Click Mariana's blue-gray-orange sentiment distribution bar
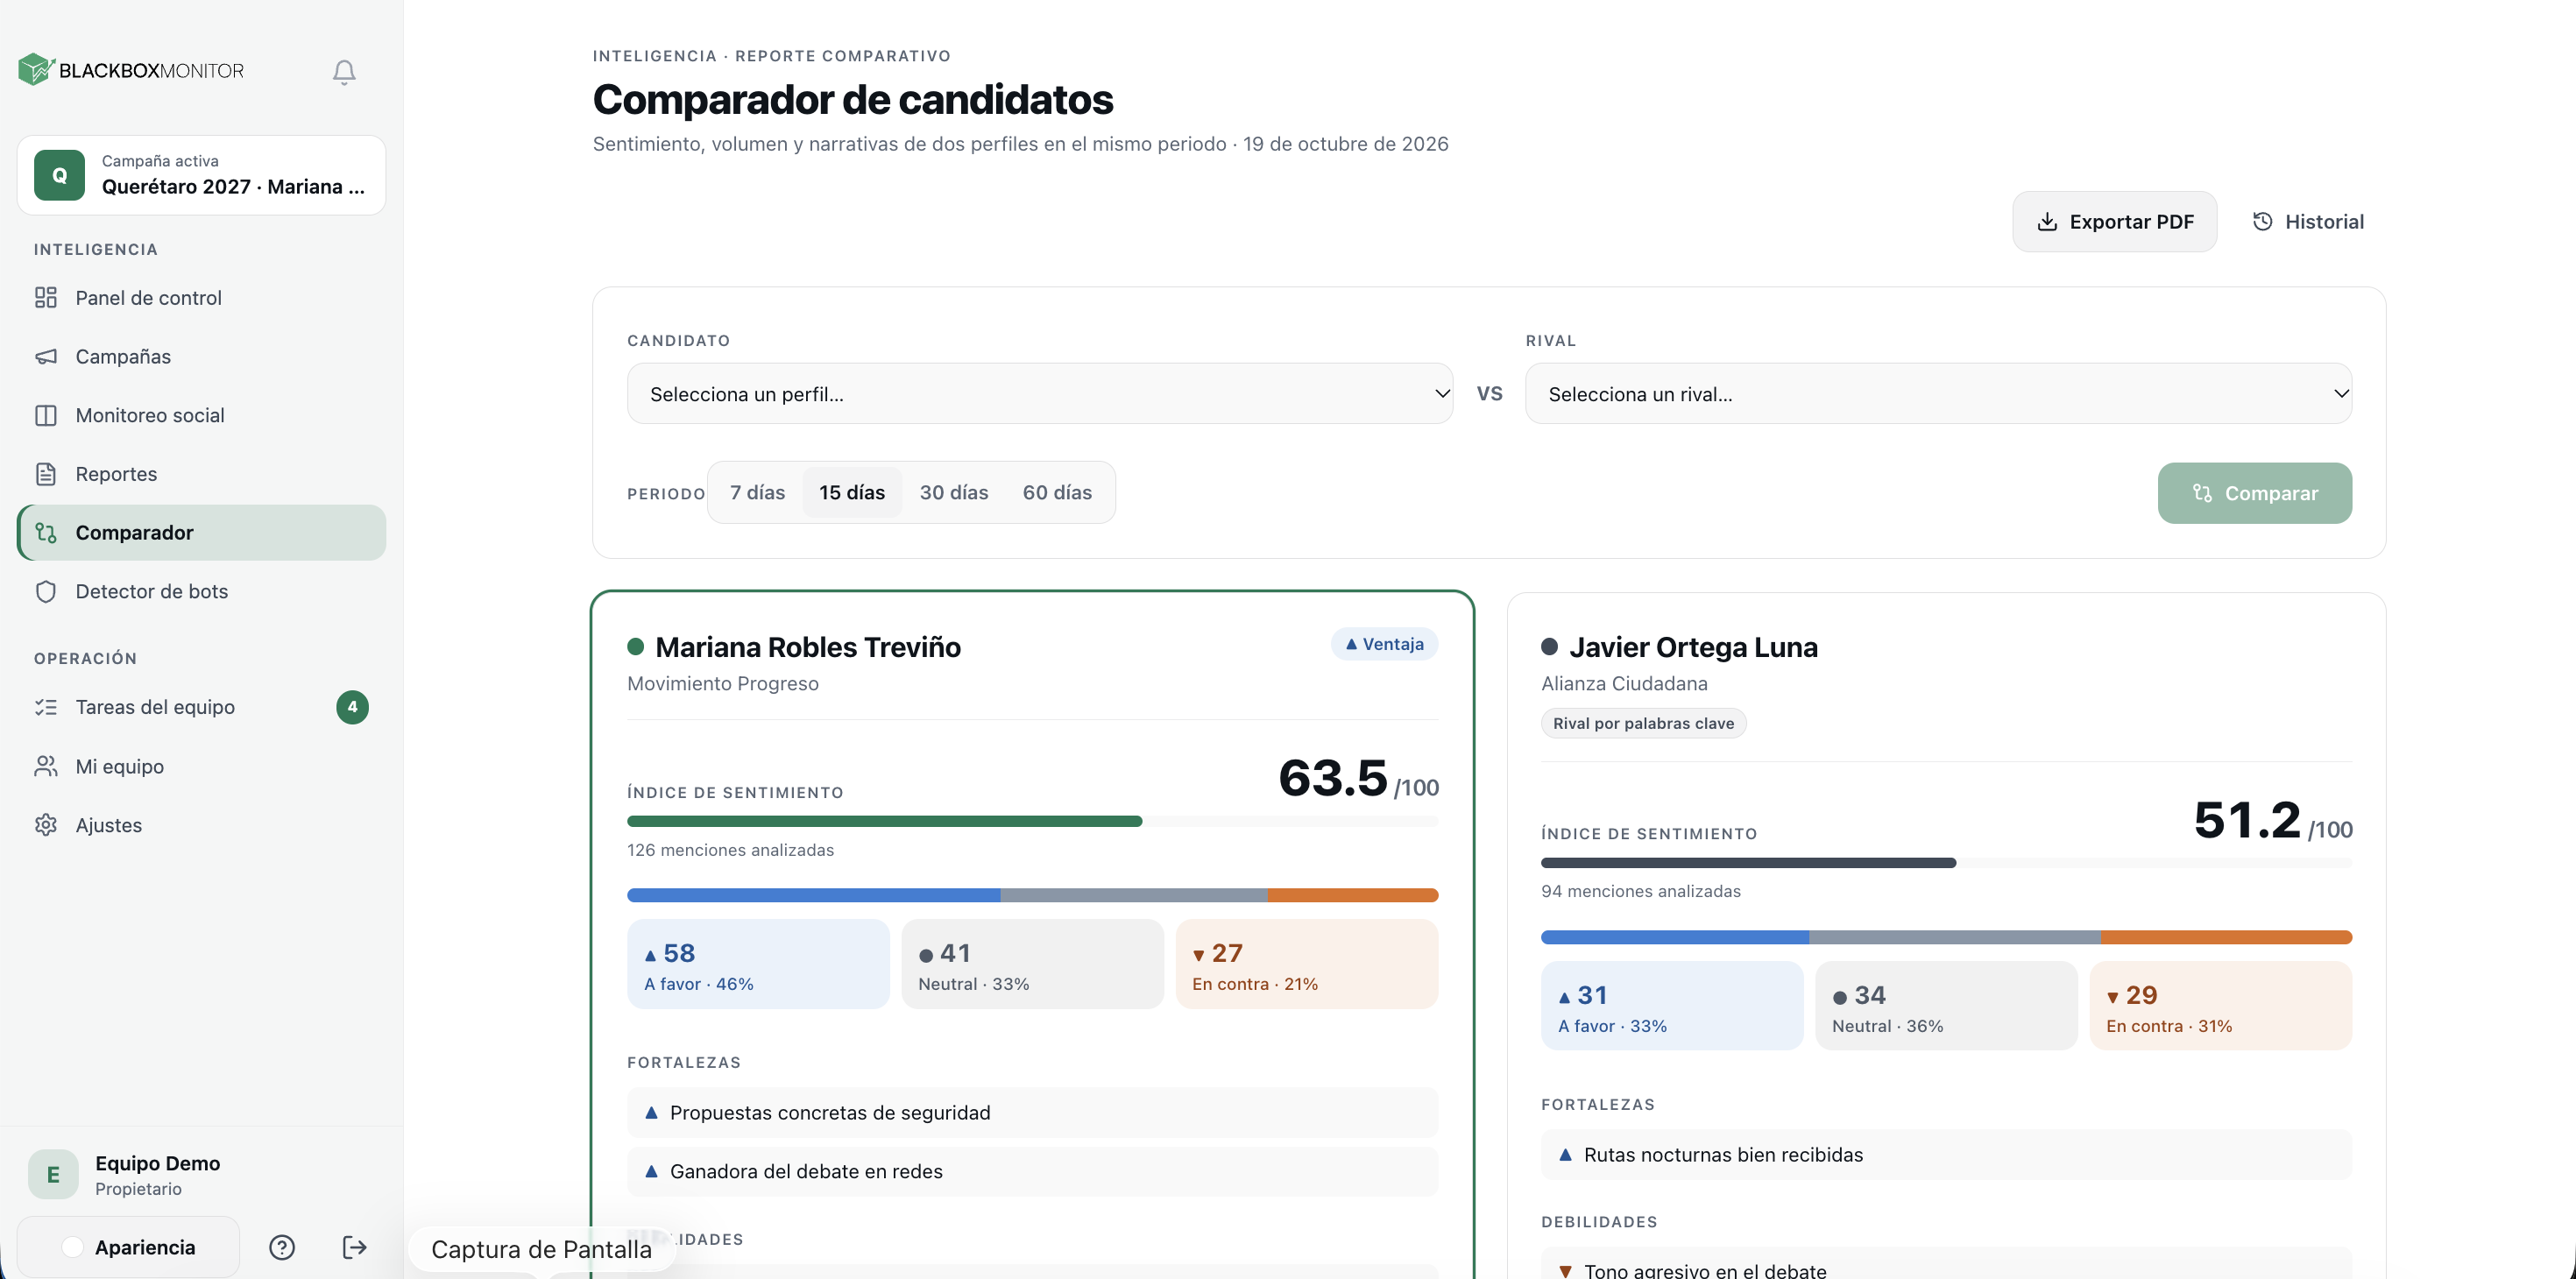Image resolution: width=2576 pixels, height=1279 pixels. point(1032,895)
